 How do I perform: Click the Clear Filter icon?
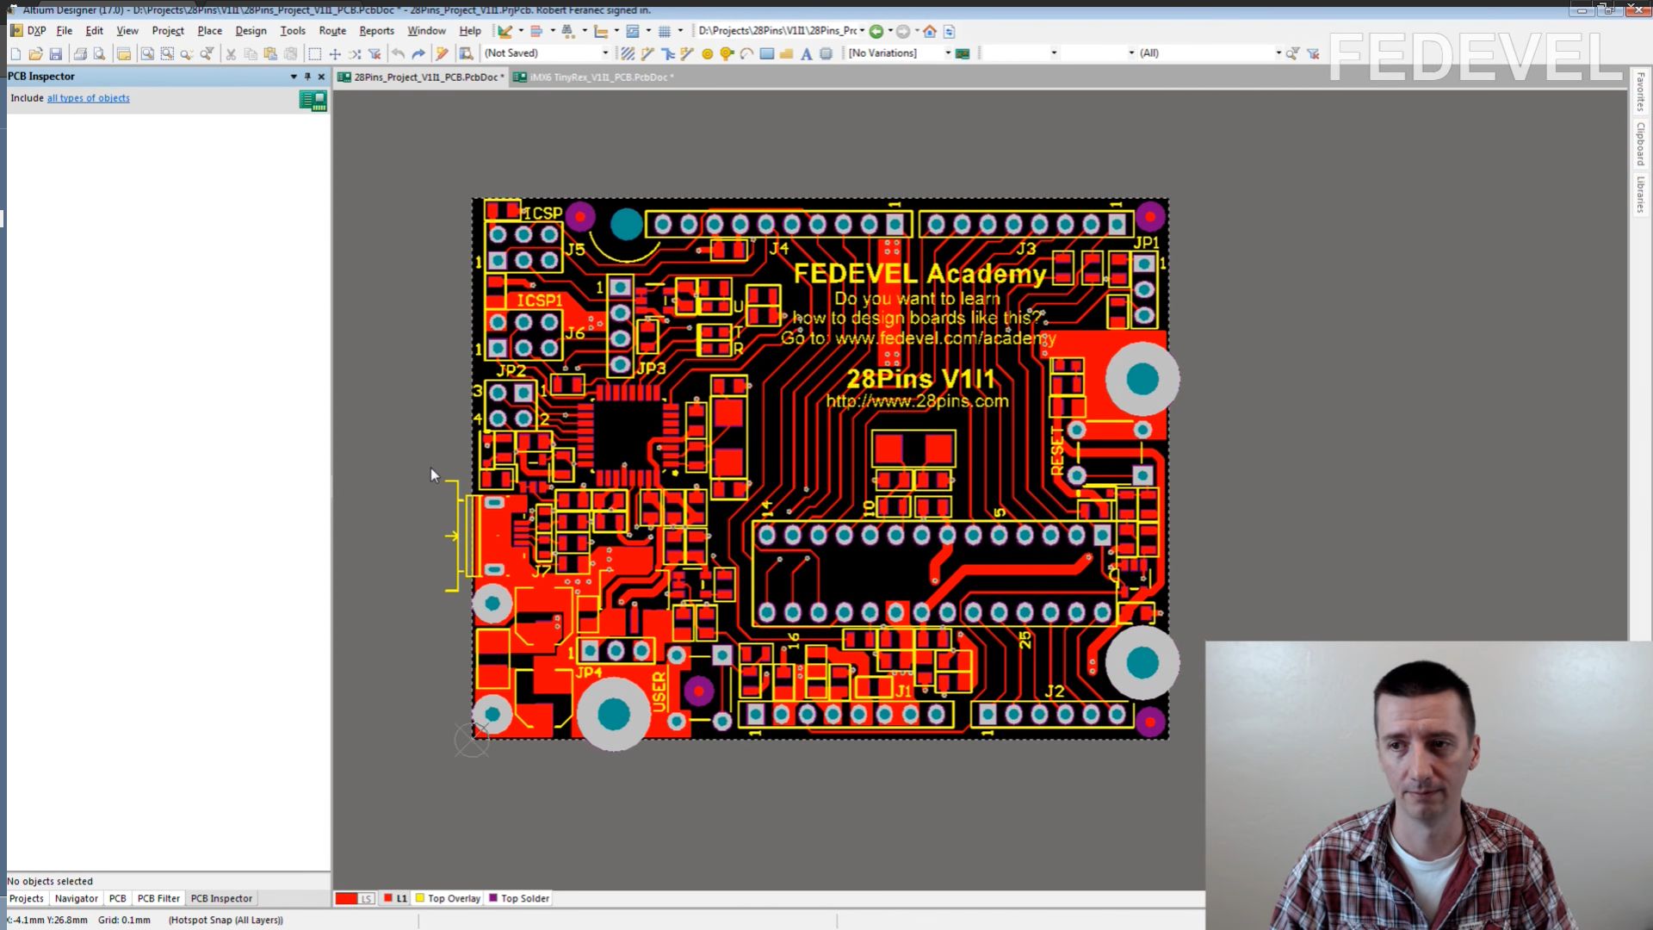tap(1313, 53)
